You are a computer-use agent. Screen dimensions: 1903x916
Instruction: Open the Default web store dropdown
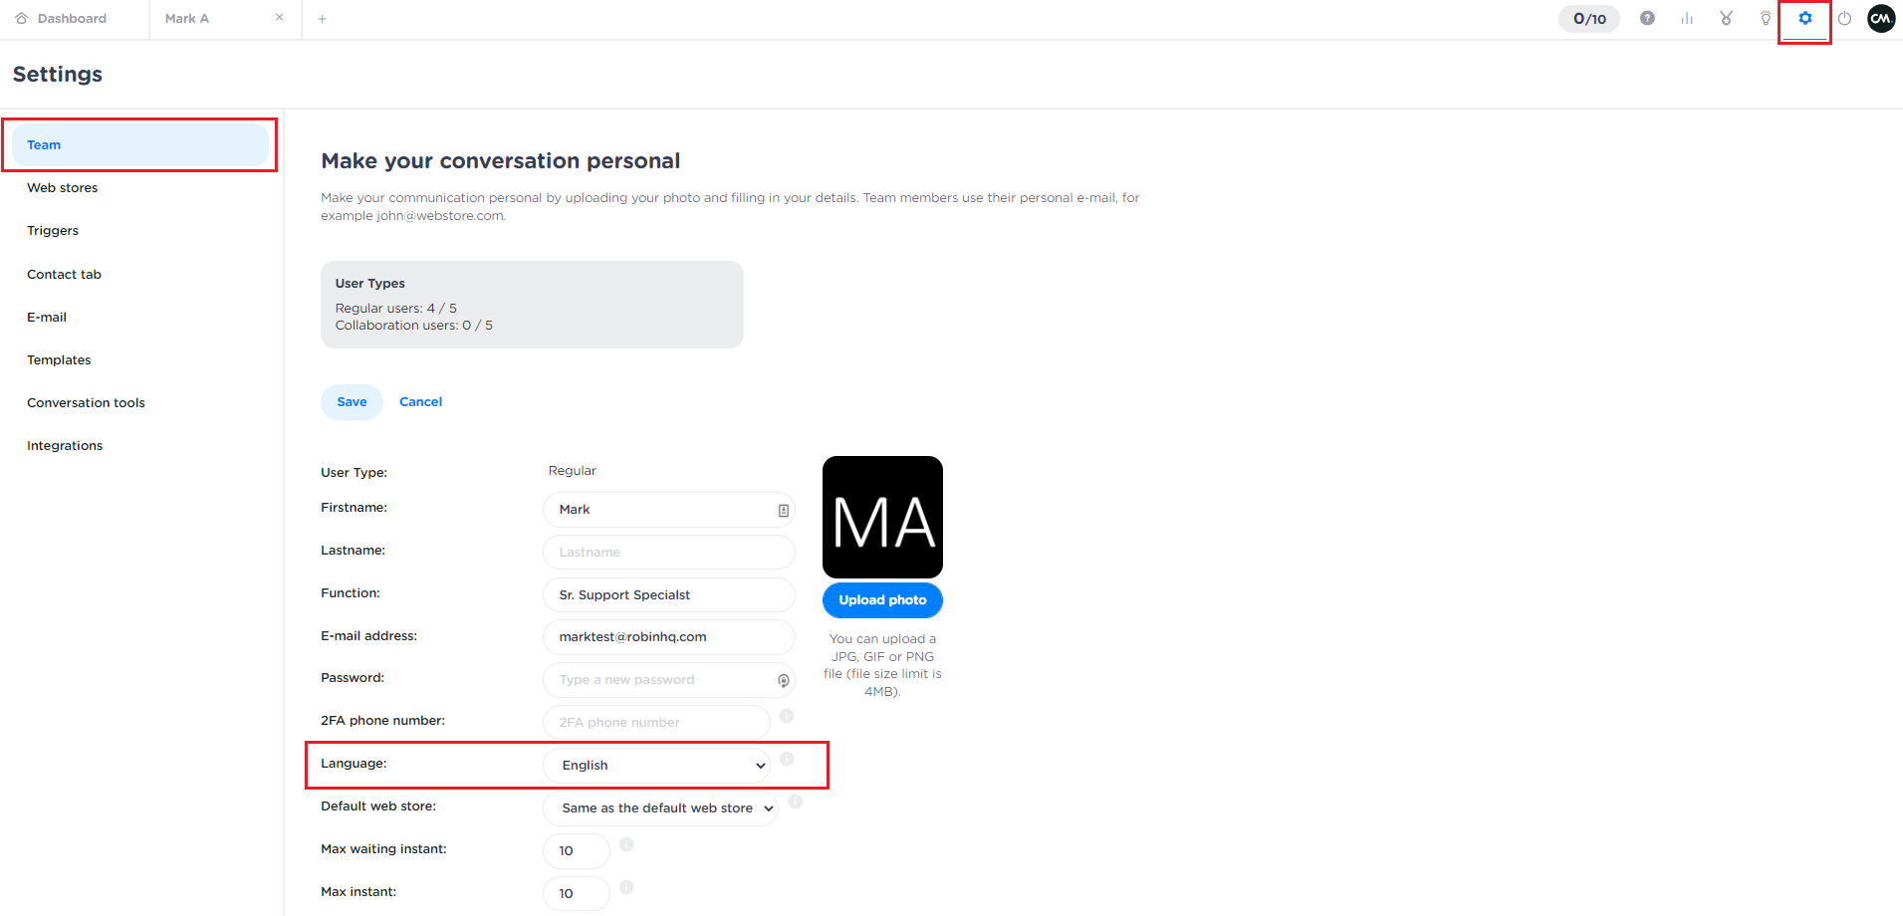pyautogui.click(x=661, y=808)
